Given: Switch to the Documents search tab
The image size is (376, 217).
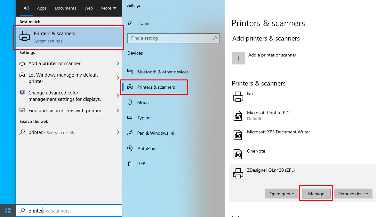Looking at the screenshot, I should (x=65, y=8).
